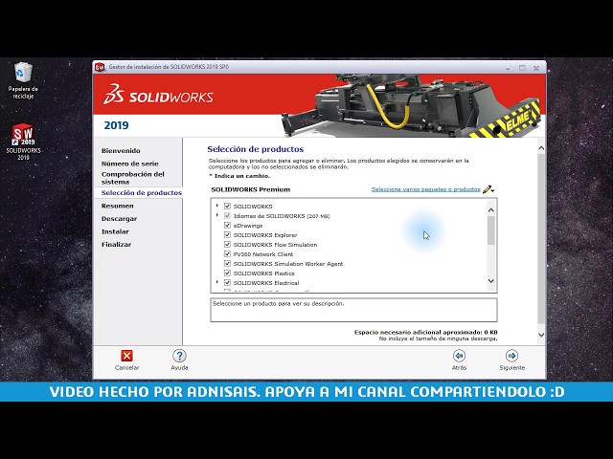Click the Cancelar button label

[126, 367]
